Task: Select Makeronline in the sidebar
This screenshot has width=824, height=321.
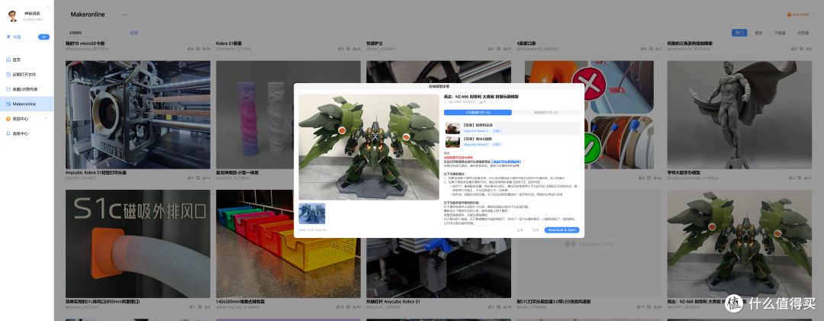Action: [27, 104]
